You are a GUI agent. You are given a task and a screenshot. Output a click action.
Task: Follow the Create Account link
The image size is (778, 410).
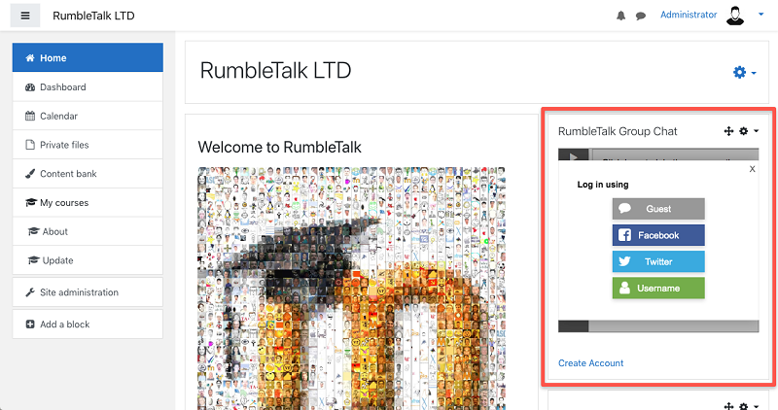pos(590,363)
